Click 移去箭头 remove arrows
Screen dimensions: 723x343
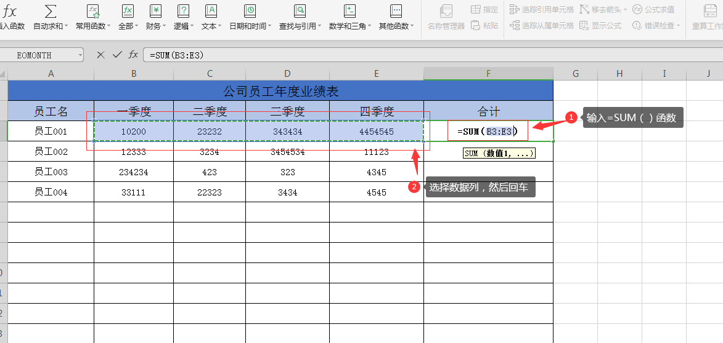tap(603, 9)
